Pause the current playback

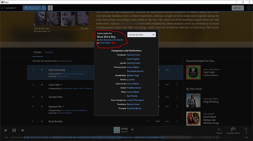pyautogui.click(x=14, y=130)
